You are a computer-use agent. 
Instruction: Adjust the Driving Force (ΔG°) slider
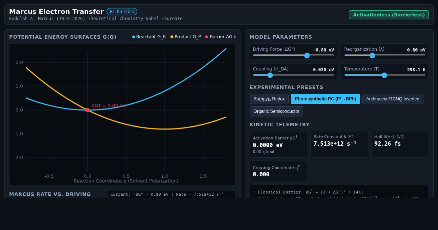click(x=293, y=55)
